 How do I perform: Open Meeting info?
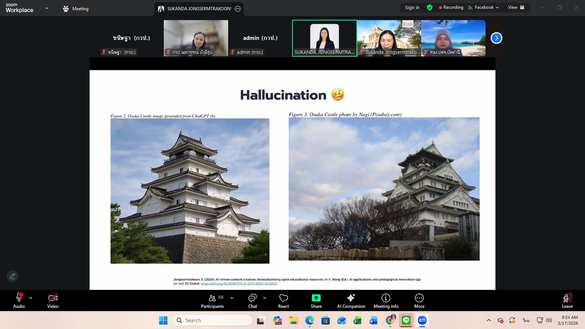coord(386,301)
